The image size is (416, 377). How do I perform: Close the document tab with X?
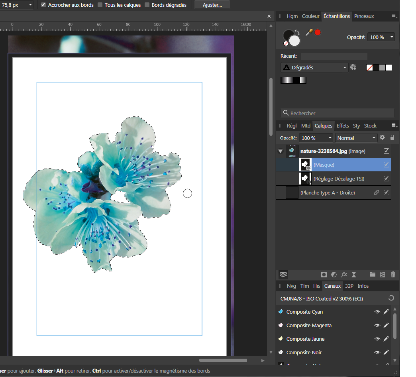(x=269, y=16)
